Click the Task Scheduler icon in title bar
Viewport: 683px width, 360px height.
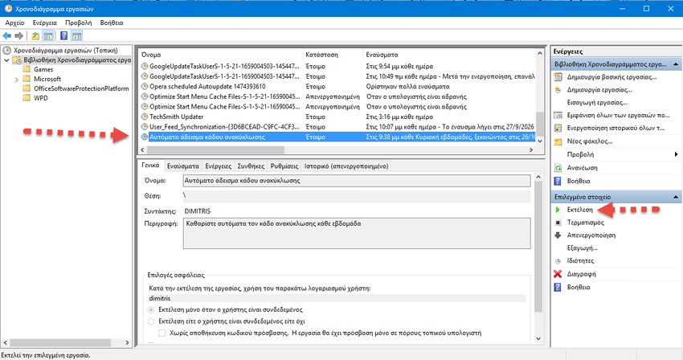(x=8, y=8)
